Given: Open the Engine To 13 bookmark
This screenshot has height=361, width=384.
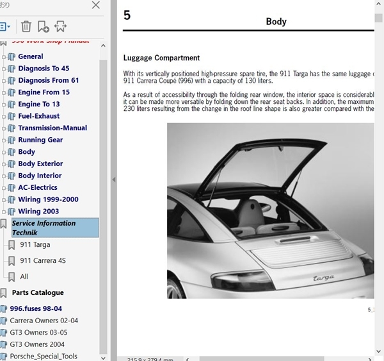Looking at the screenshot, I should click(39, 104).
